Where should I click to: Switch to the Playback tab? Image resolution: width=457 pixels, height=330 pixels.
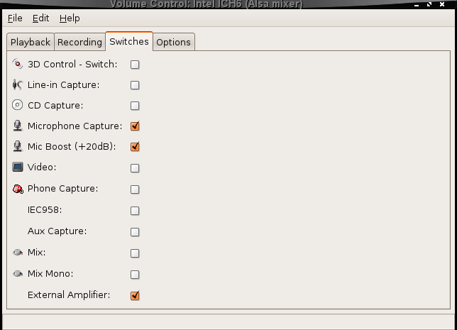tap(31, 42)
